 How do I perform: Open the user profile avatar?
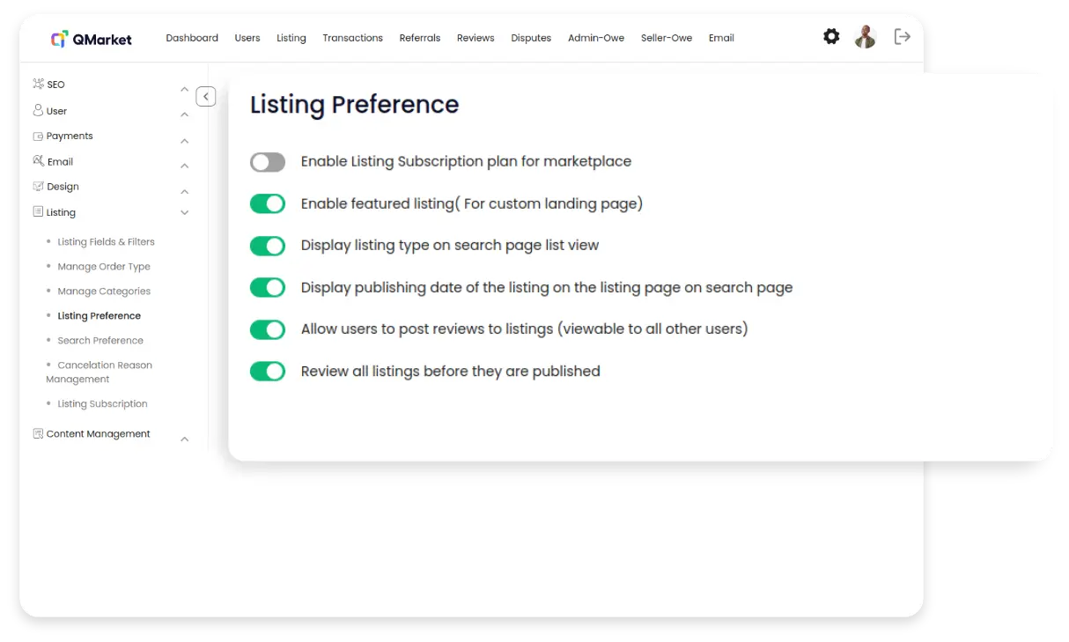point(866,37)
